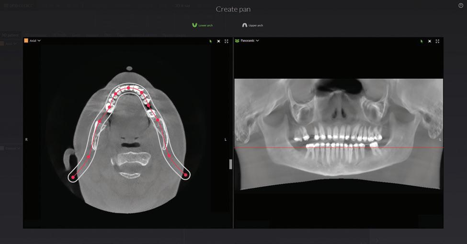
Task: Click the arch curve endpoint nearest the R label
Action: point(73,177)
